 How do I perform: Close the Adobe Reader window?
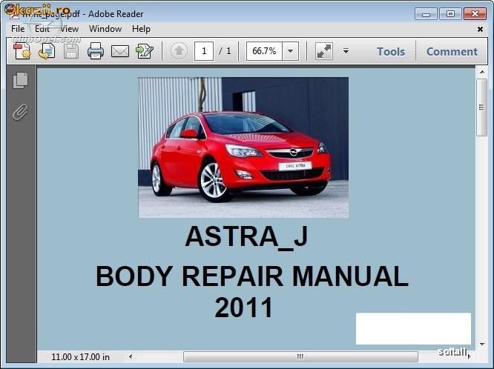tap(475, 14)
